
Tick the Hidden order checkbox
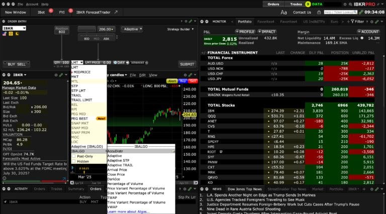point(73,161)
